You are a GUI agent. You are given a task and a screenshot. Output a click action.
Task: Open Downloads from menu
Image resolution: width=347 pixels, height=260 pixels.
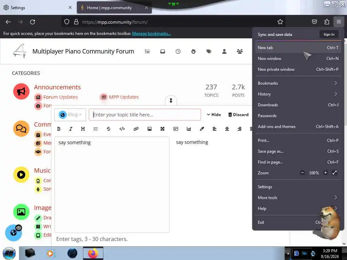coord(298,105)
